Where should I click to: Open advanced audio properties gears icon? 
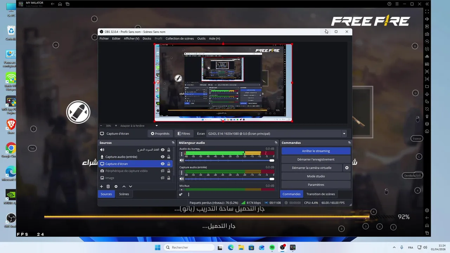(x=181, y=194)
